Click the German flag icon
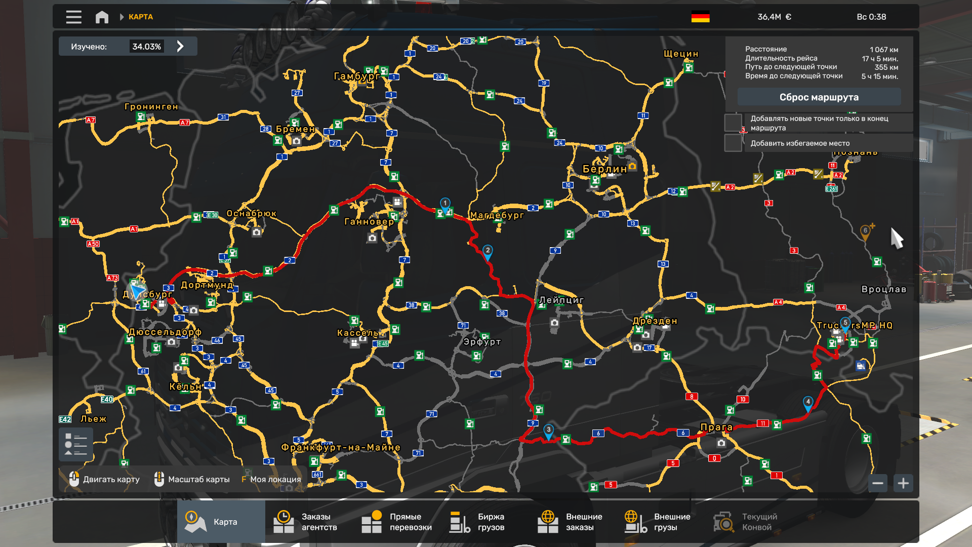 pos(700,17)
